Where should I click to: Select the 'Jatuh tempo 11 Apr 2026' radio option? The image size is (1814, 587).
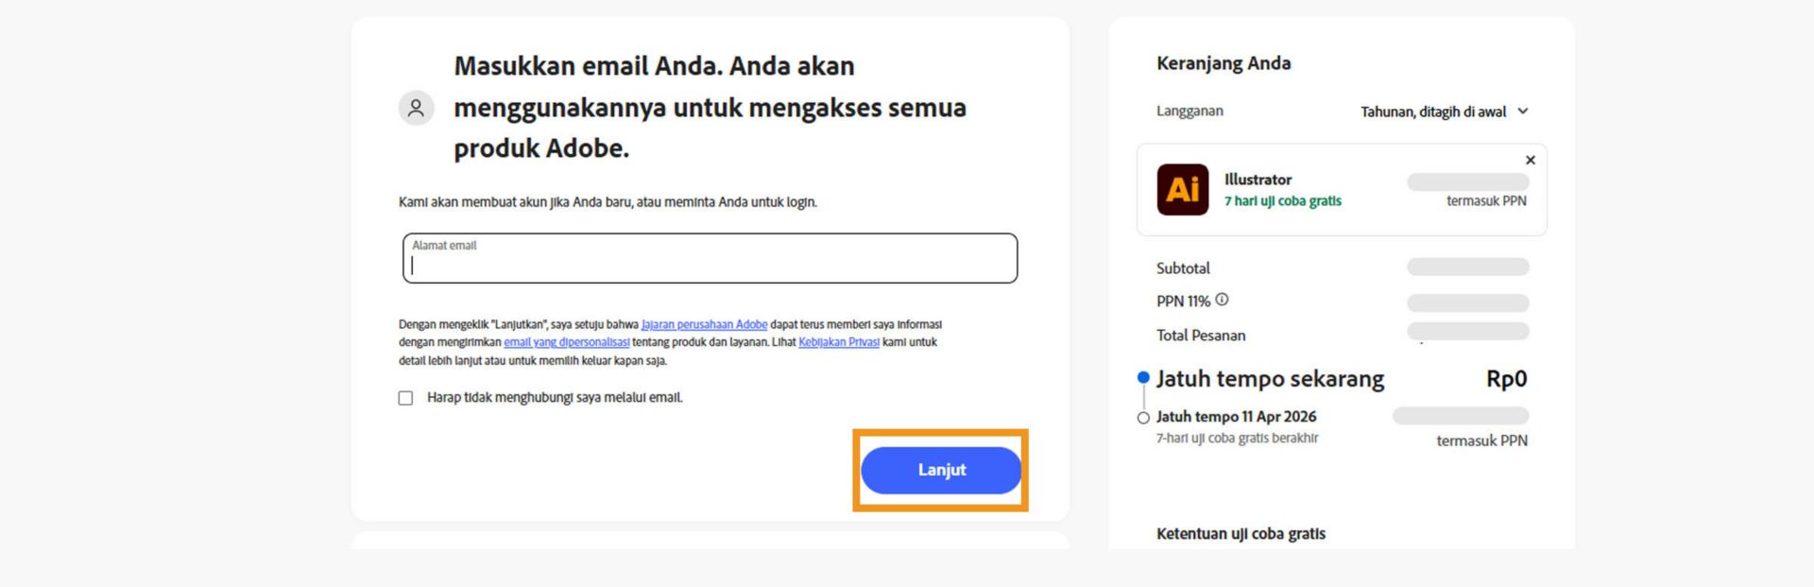(1141, 417)
